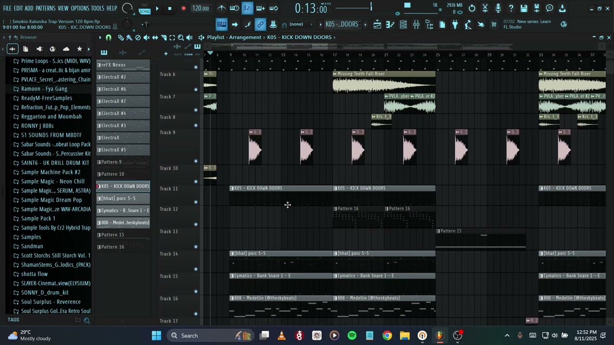Toggle typing keyboard to piano button
Image resolution: width=614 pixels, height=345 pixels.
[221, 24]
